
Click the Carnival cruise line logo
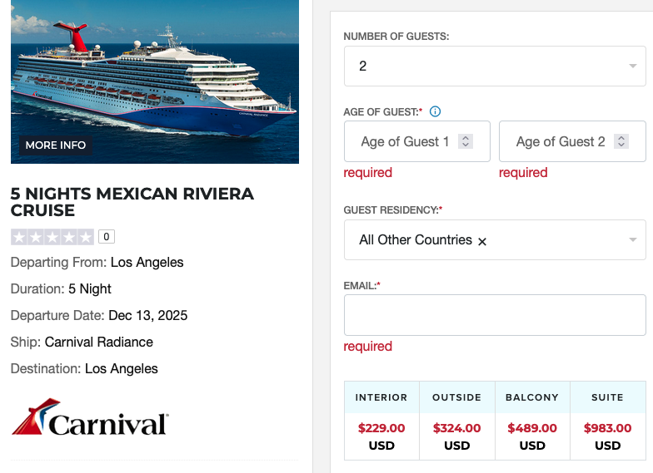[90, 418]
